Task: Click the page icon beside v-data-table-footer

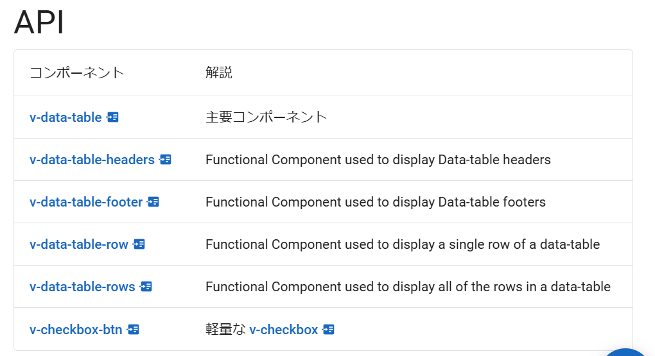Action: 153,202
